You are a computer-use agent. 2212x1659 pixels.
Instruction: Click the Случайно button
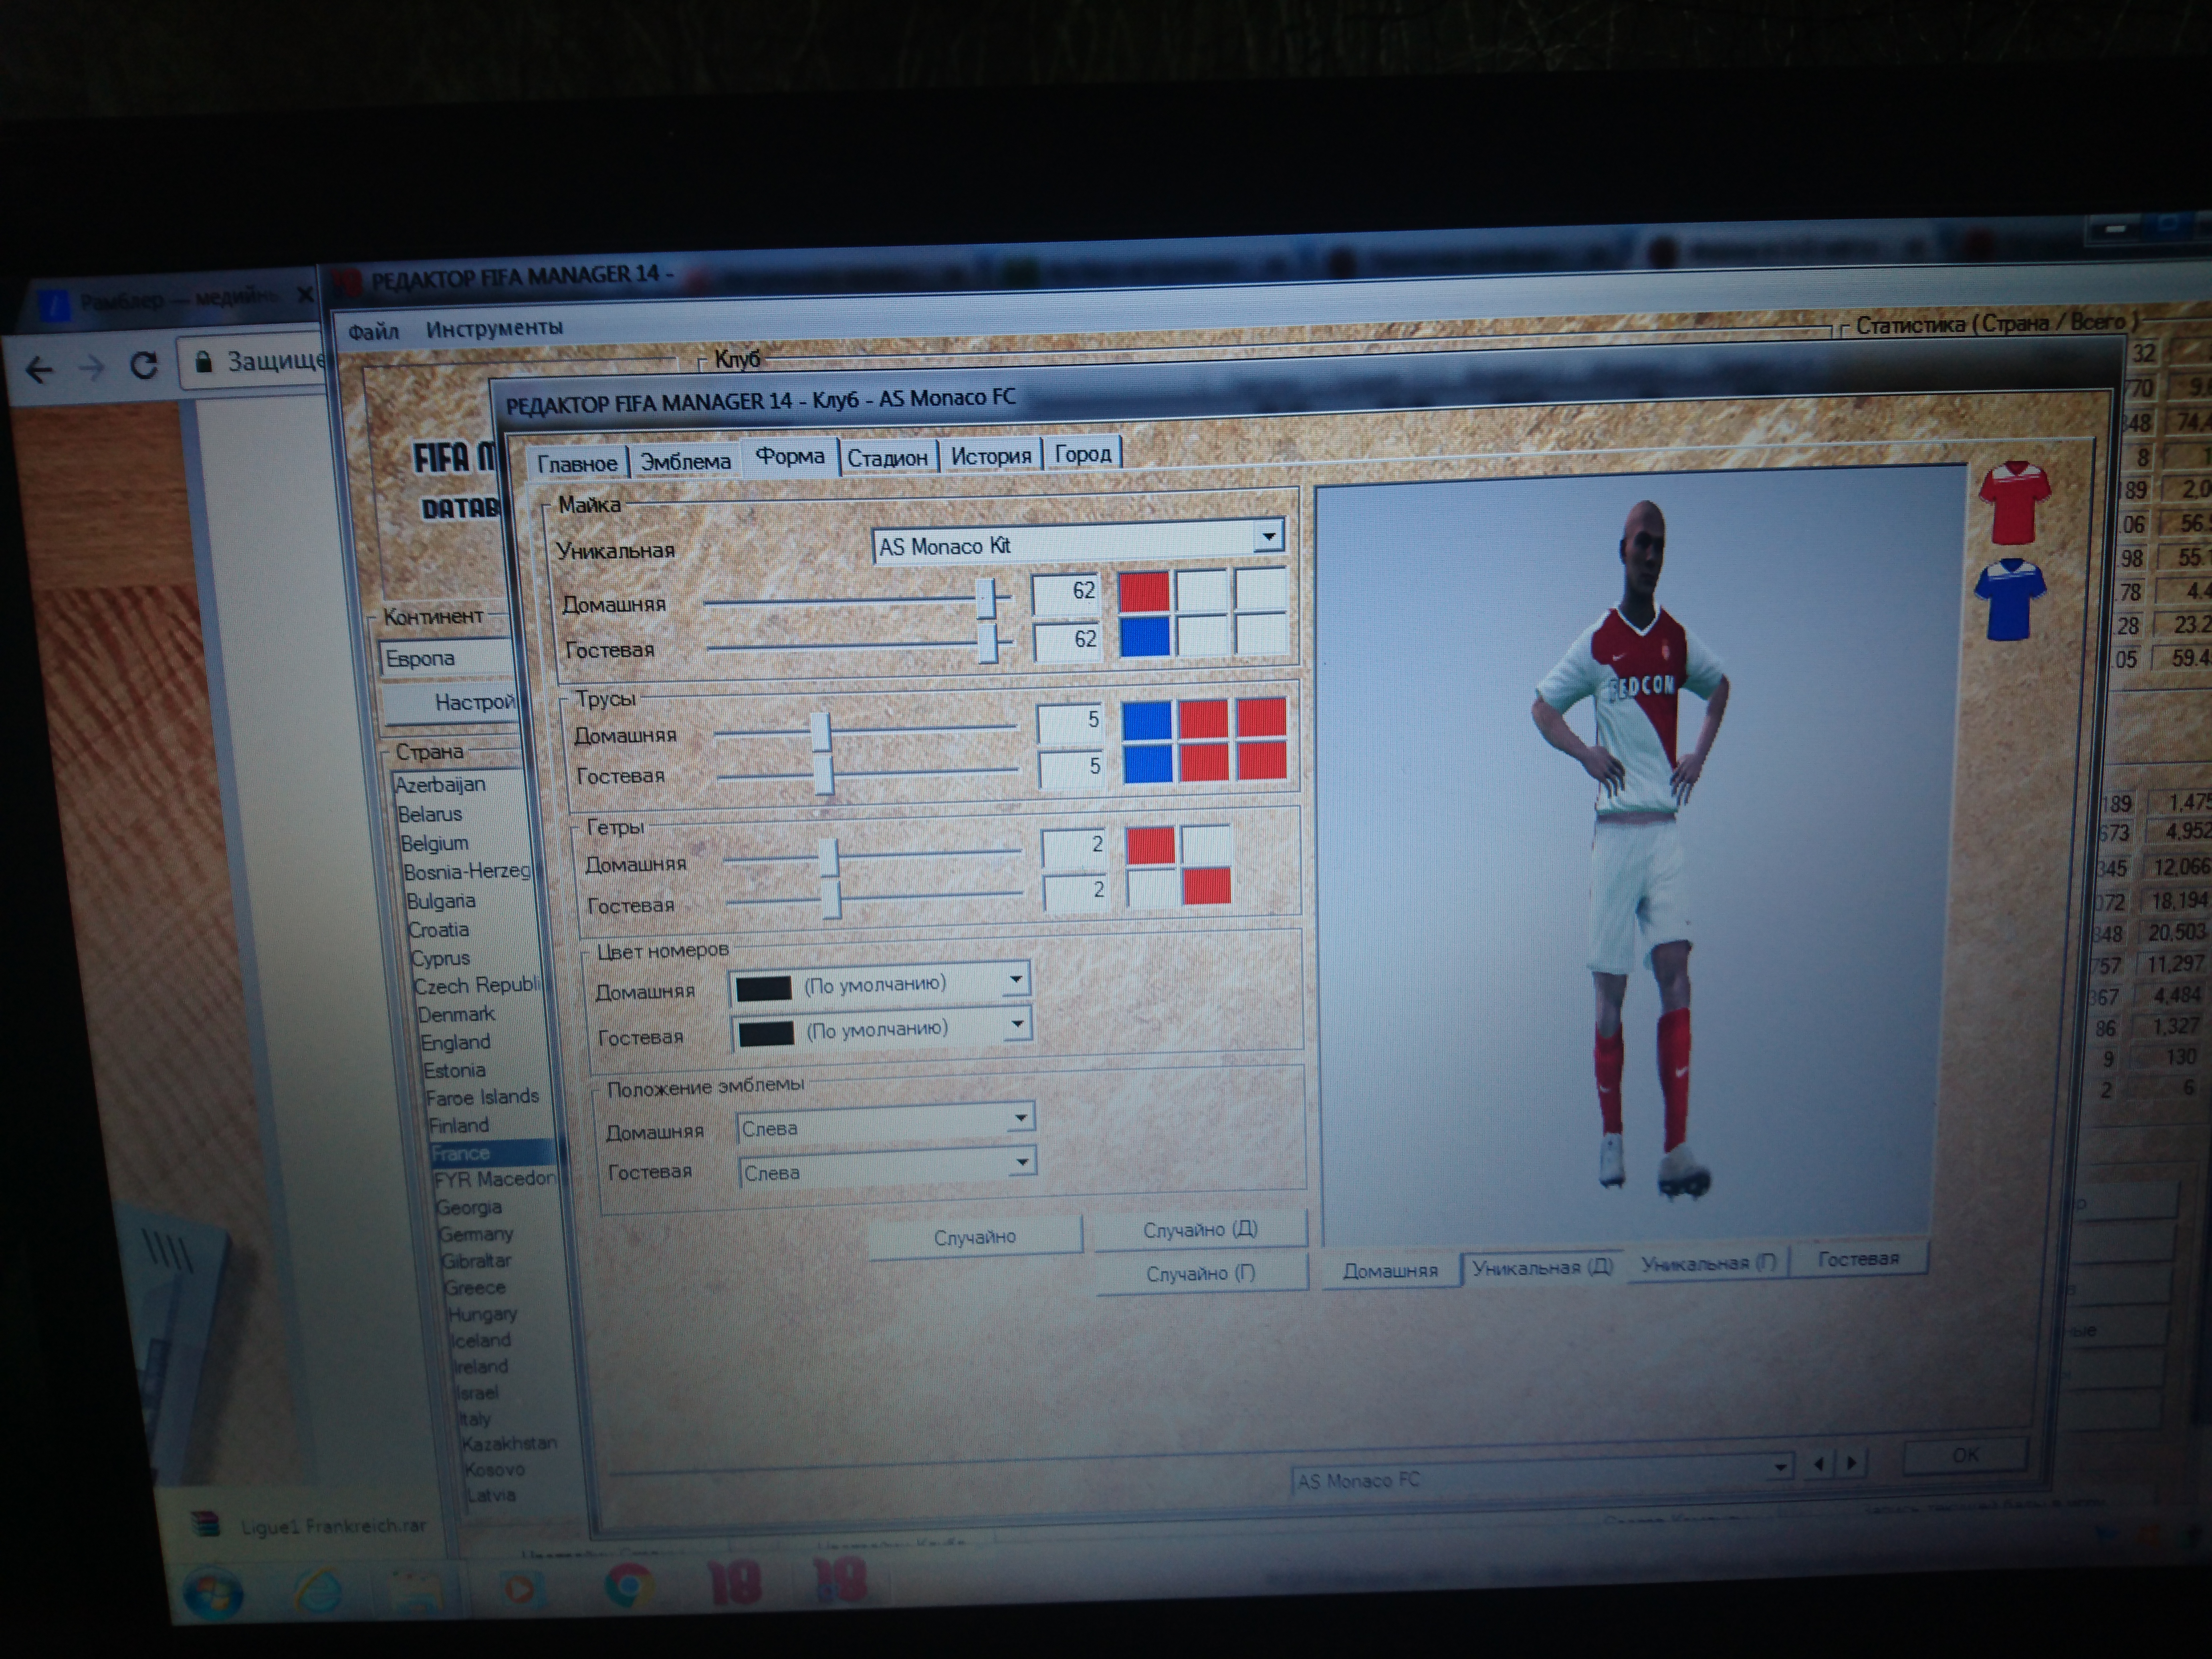point(975,1237)
